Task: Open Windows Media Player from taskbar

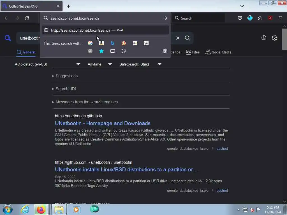Action: tap(76, 209)
